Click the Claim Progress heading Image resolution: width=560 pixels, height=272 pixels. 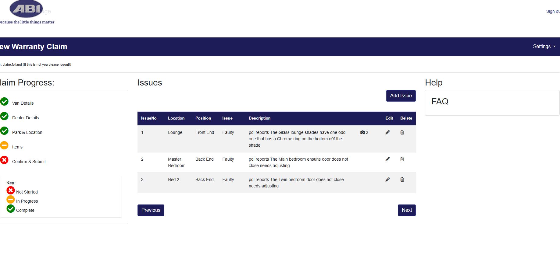tap(27, 83)
